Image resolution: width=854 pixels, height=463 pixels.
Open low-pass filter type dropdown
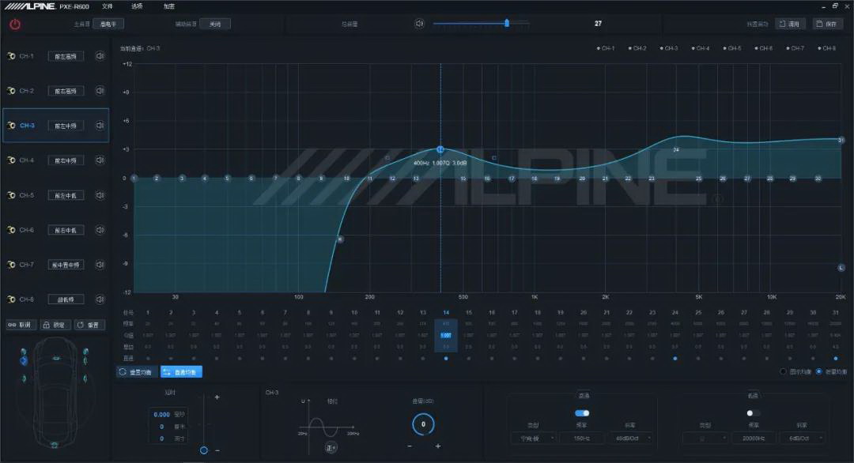click(705, 438)
